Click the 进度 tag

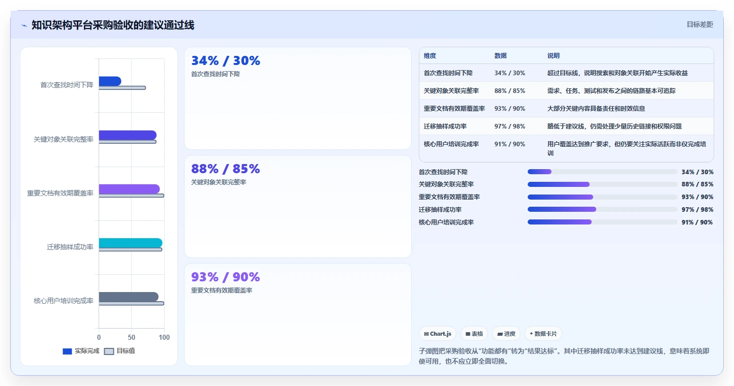(x=506, y=334)
